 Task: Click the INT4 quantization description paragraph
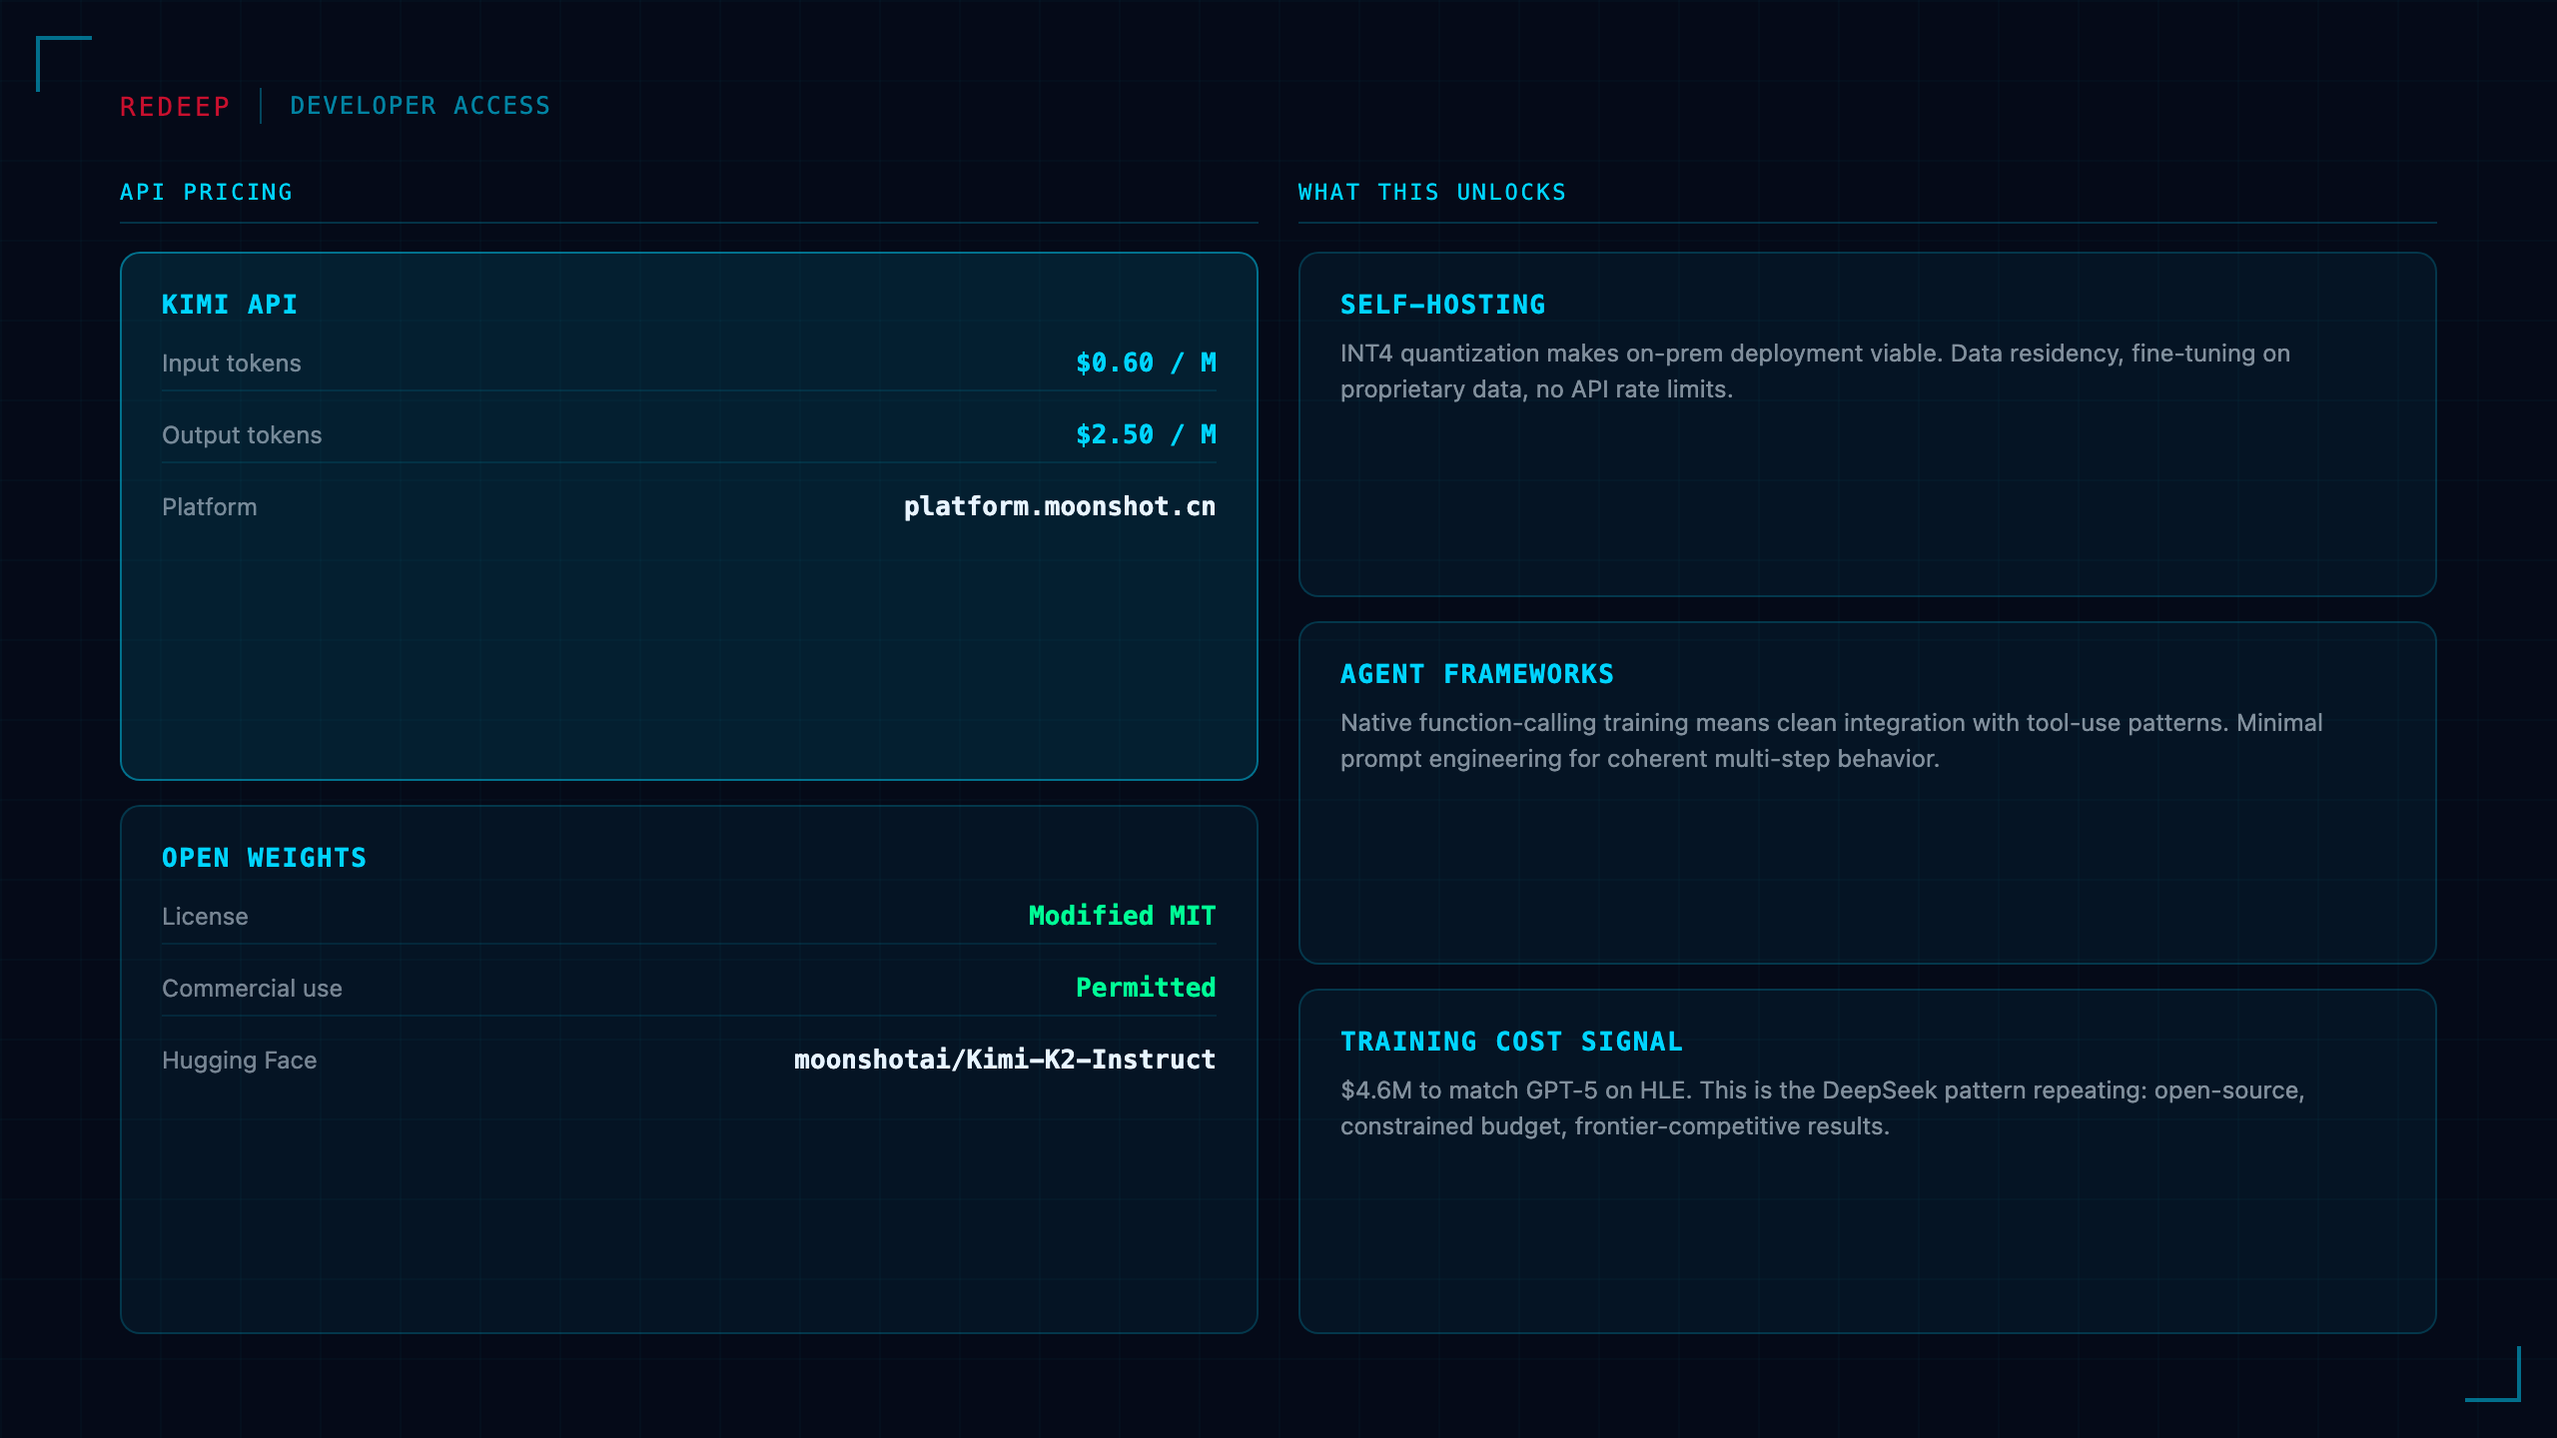1815,371
